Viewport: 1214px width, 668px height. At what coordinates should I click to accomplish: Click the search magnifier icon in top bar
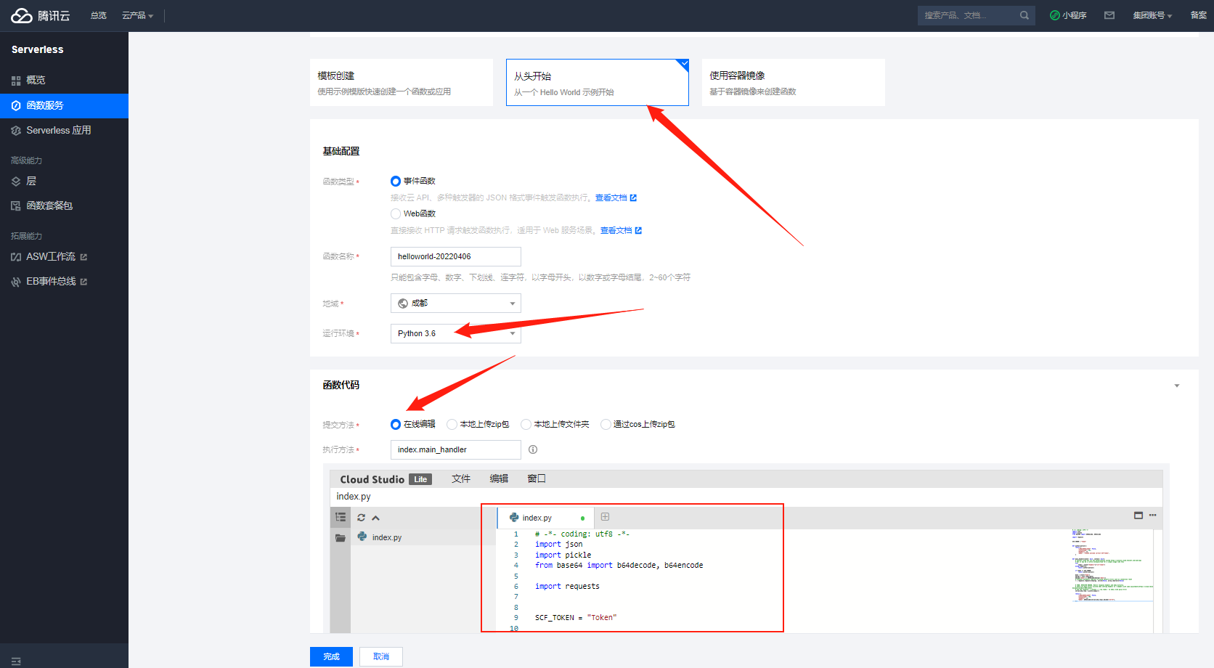[1024, 15]
